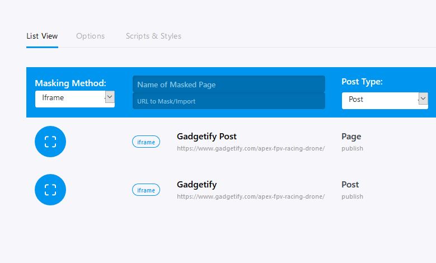Screen dimensions: 436x263
Task: Open the Masking Method dropdown arrow
Action: 110,97
